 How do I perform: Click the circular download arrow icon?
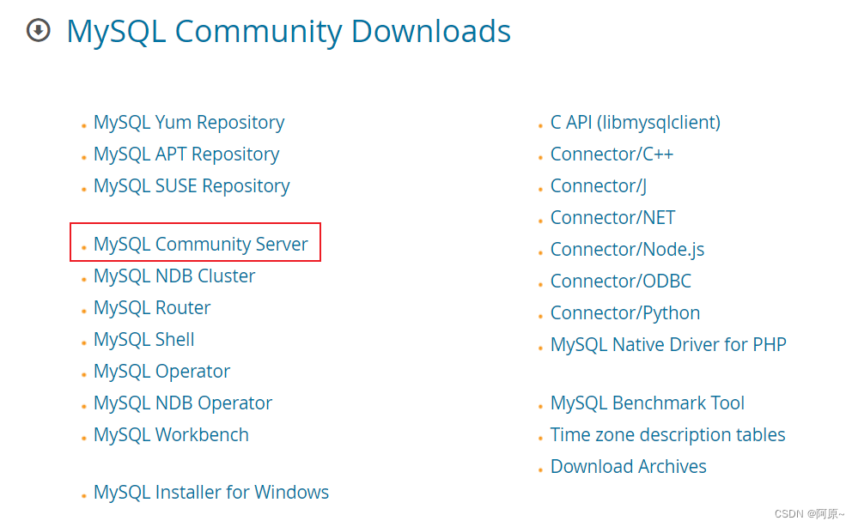38,31
